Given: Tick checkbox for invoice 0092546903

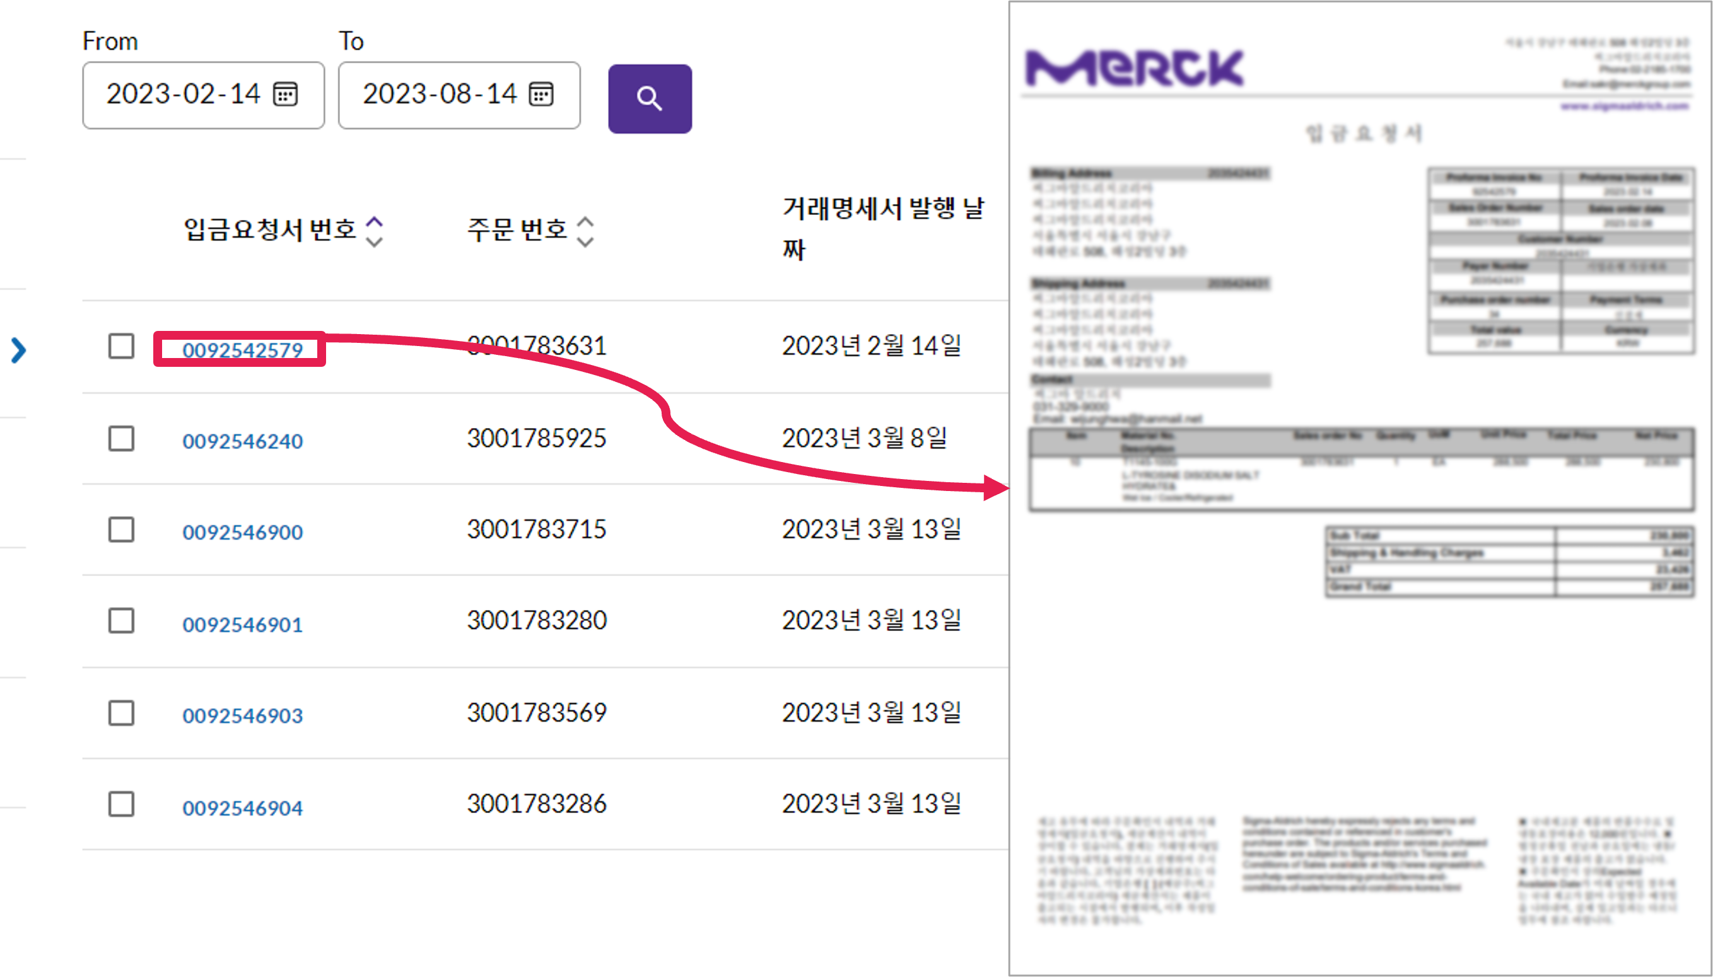Looking at the screenshot, I should tap(122, 713).
